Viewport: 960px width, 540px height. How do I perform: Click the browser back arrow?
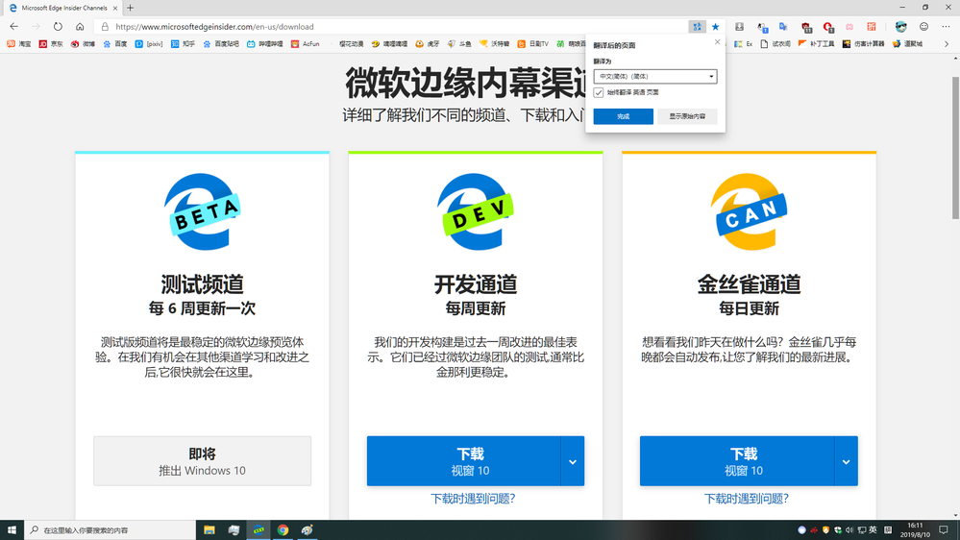(14, 27)
